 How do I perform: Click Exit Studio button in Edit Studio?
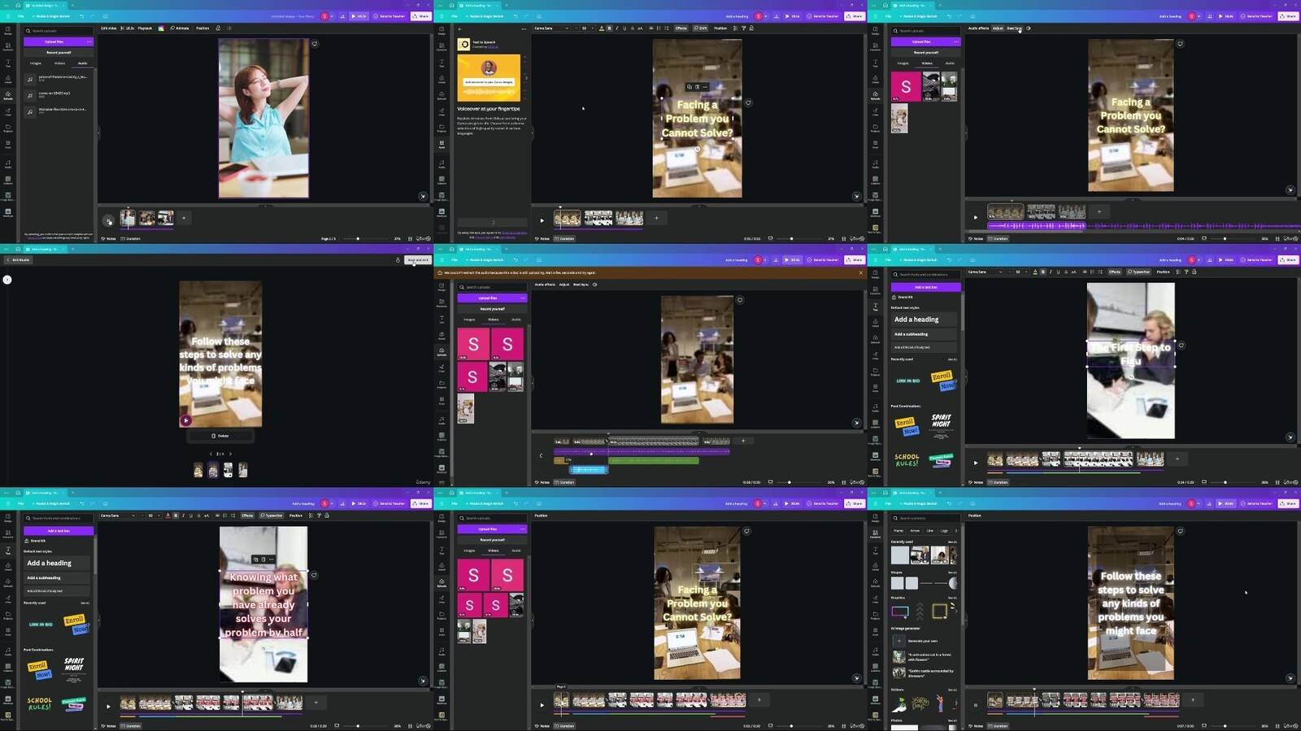(x=18, y=260)
